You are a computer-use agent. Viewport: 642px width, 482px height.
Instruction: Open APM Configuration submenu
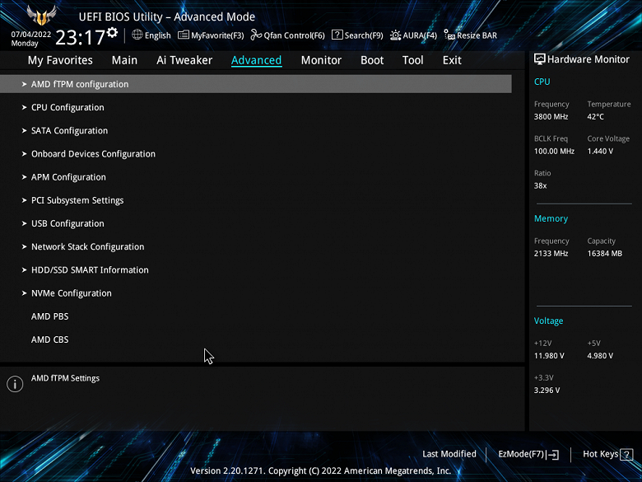[x=68, y=177]
